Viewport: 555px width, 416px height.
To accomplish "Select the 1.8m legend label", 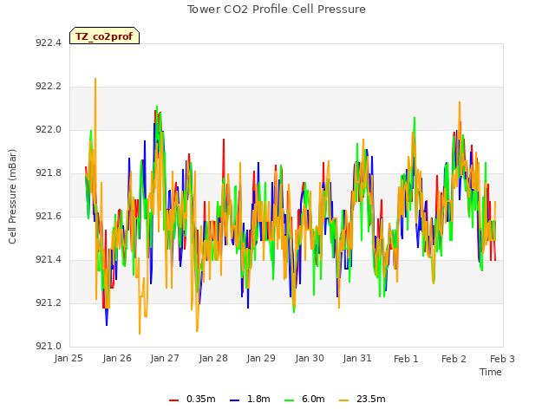I will point(258,399).
